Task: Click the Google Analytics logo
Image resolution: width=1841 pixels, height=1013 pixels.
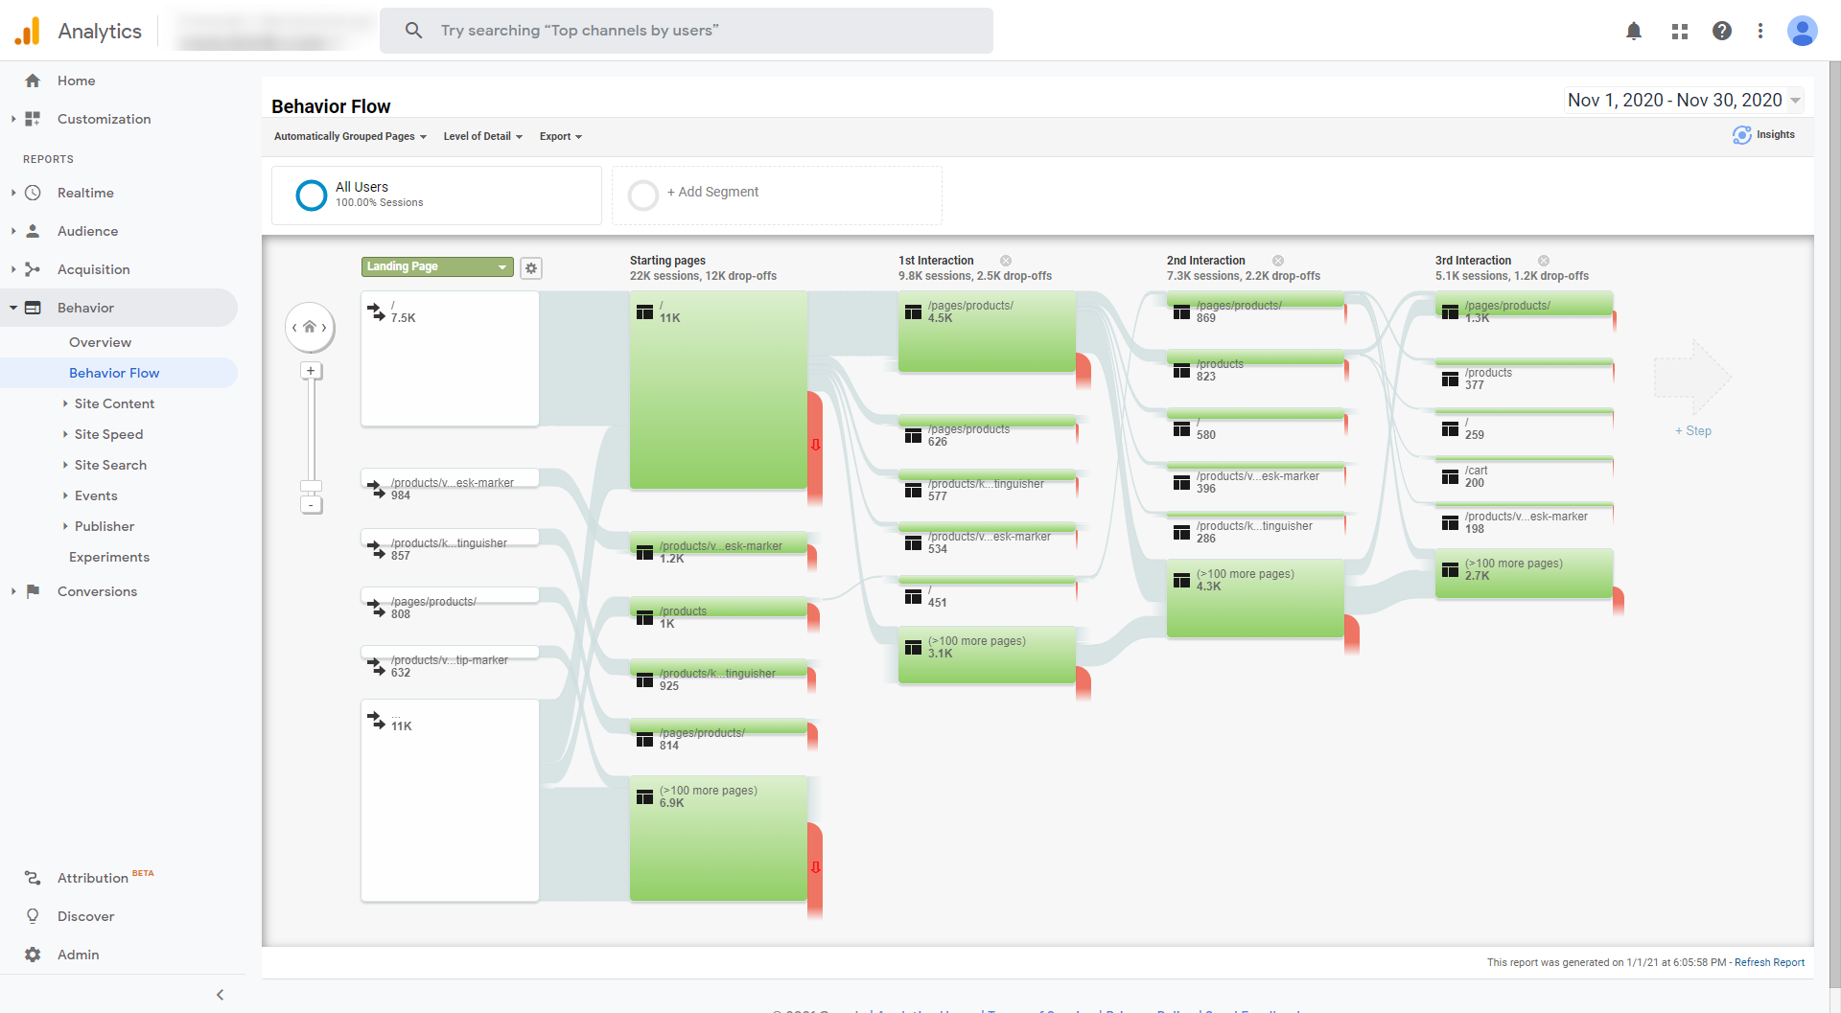Action: (28, 31)
